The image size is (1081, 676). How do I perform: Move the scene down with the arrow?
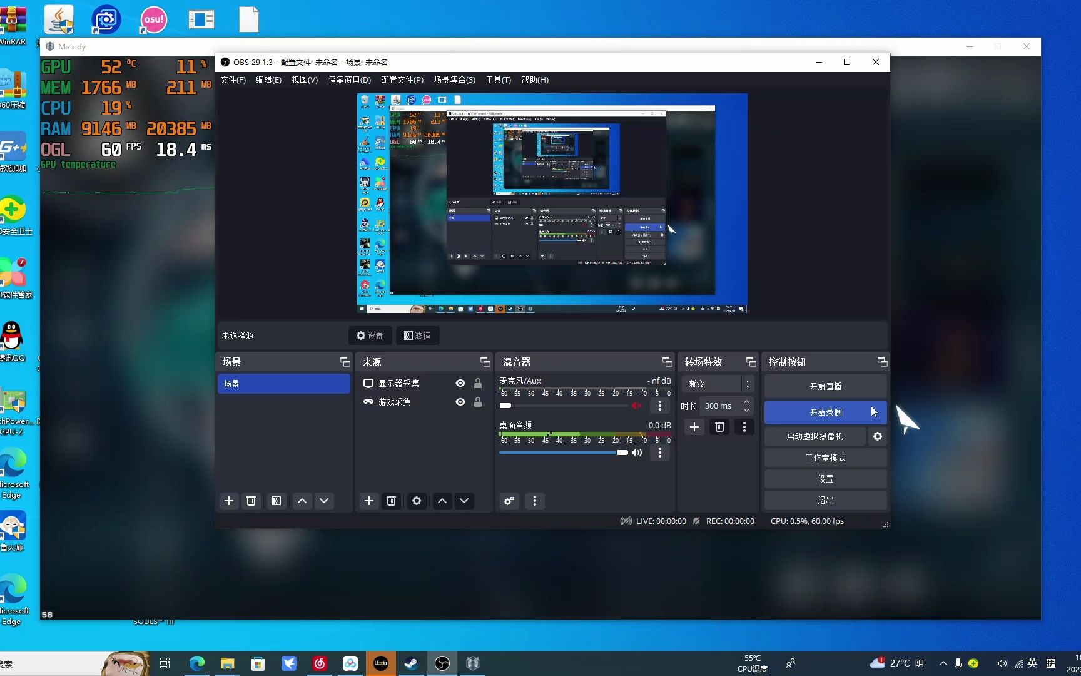coord(324,501)
